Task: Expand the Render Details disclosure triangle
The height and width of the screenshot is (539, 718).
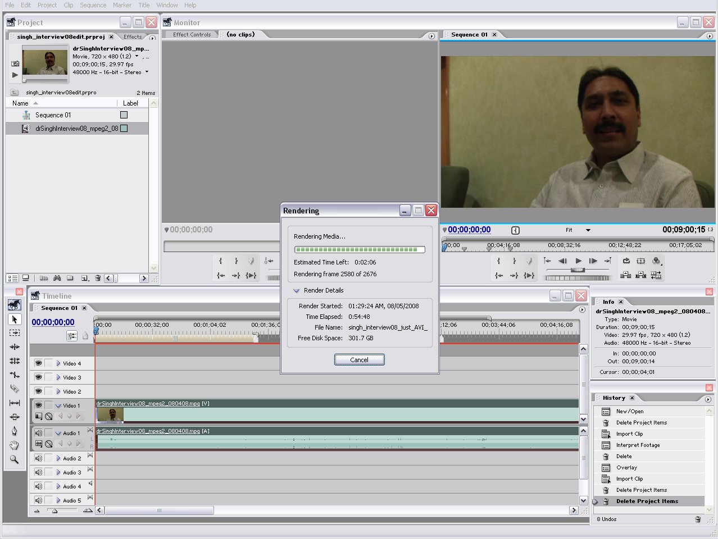Action: (296, 290)
